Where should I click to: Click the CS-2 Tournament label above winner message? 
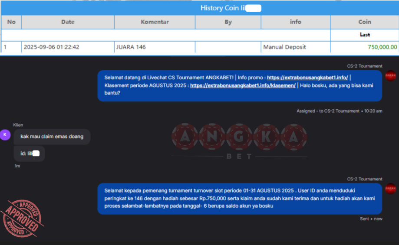tap(365, 179)
